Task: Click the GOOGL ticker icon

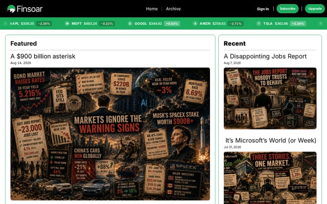Action: click(130, 23)
